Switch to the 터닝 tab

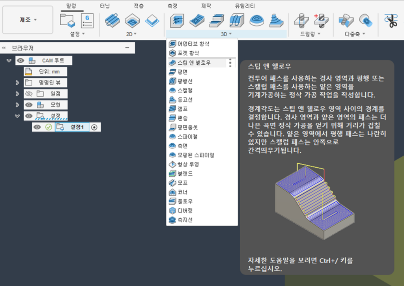point(105,6)
